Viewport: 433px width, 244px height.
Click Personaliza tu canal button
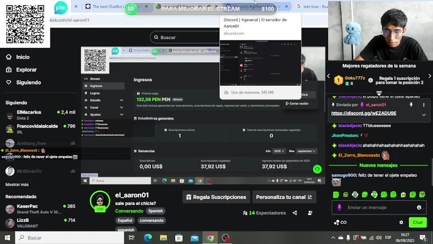(284, 197)
